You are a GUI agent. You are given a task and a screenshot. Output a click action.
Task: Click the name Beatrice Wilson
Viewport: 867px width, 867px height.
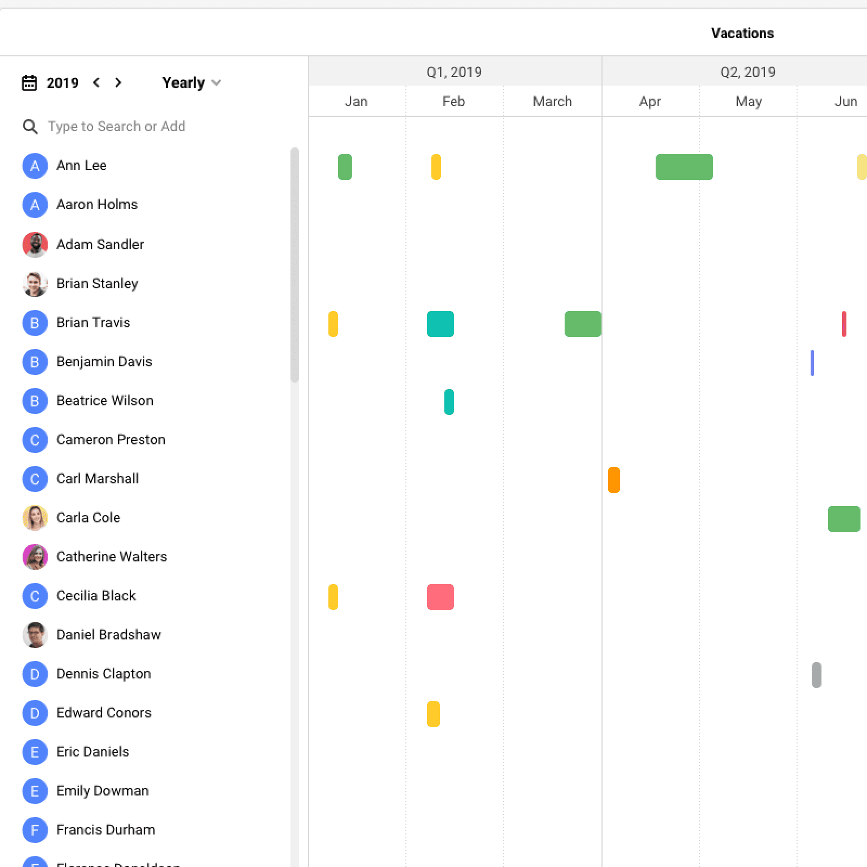105,400
